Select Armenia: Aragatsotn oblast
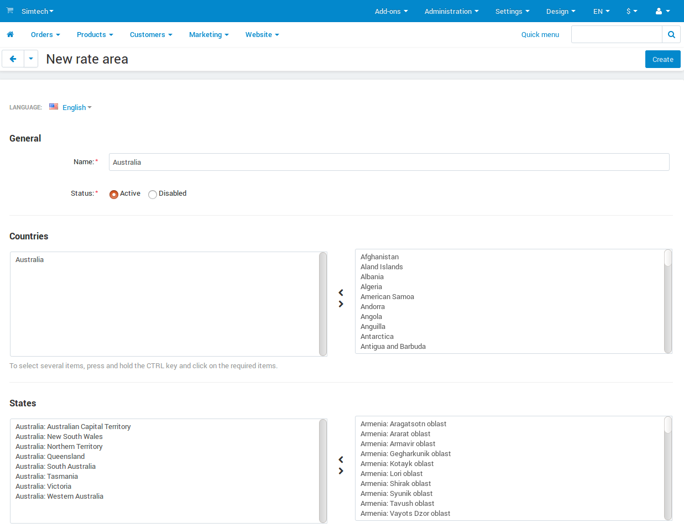 coord(403,424)
